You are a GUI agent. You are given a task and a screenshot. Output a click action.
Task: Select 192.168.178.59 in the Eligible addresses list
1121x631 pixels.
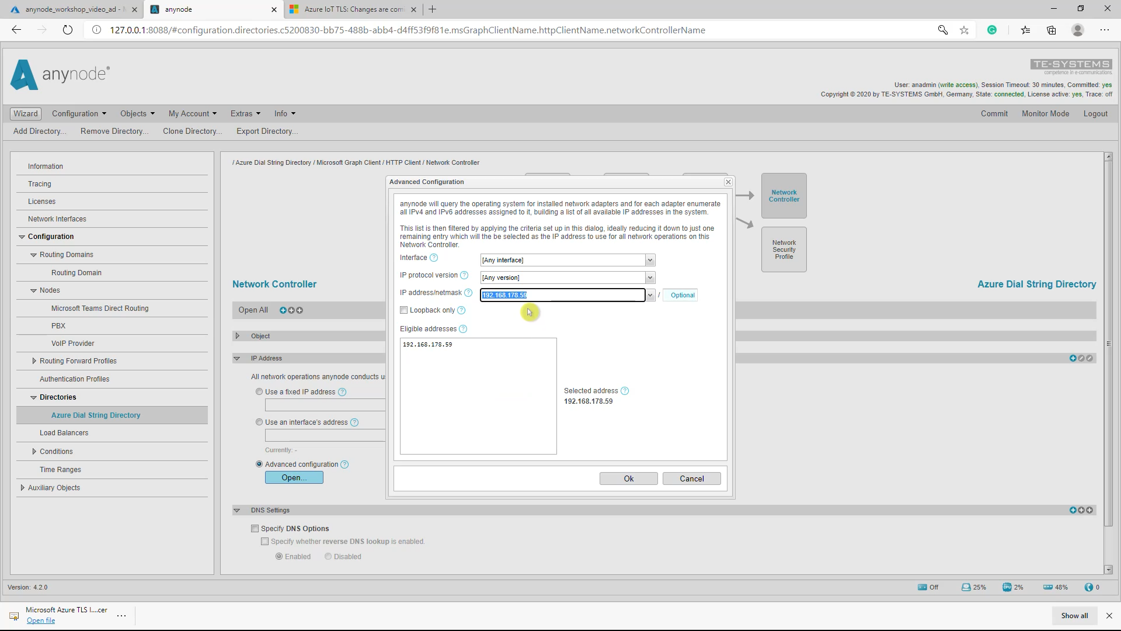(x=427, y=345)
